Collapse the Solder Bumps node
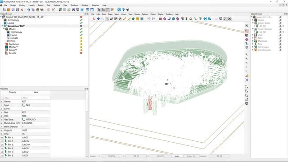Image resolution: width=288 pixels, height=162 pixels. pyautogui.click(x=253, y=29)
